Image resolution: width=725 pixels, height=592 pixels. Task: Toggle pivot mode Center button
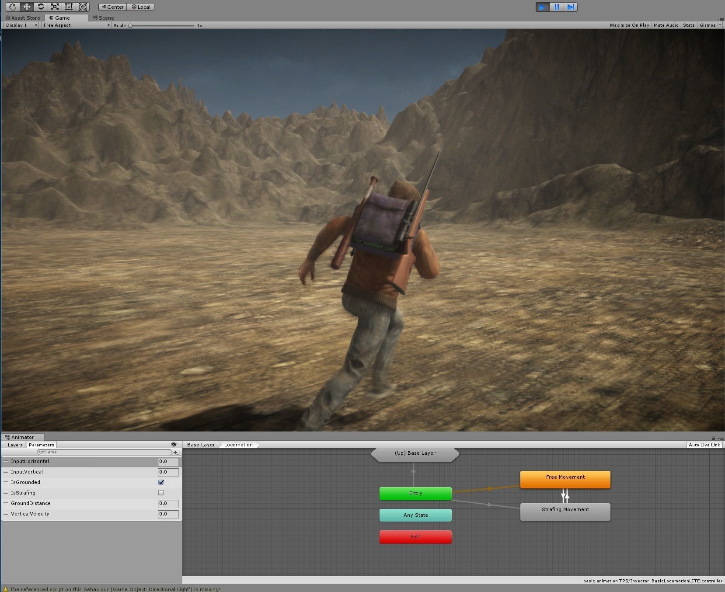(113, 7)
